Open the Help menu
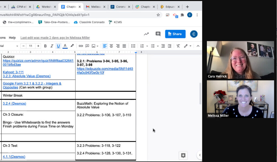The height and width of the screenshot is (162, 277). (12, 38)
